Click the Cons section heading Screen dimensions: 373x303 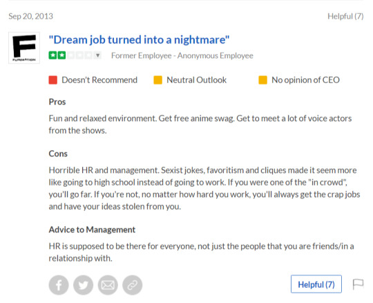(x=58, y=154)
